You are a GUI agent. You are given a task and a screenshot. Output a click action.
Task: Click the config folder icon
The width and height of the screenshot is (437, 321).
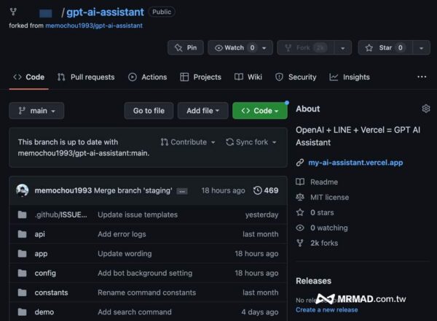22,273
